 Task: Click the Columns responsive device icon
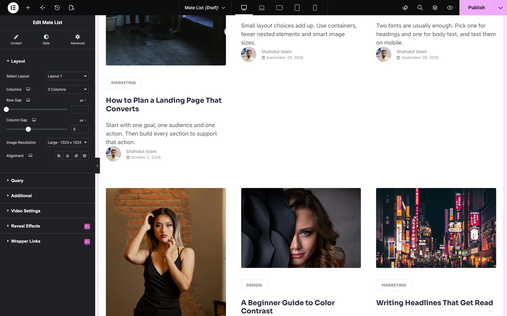pyautogui.click(x=28, y=89)
